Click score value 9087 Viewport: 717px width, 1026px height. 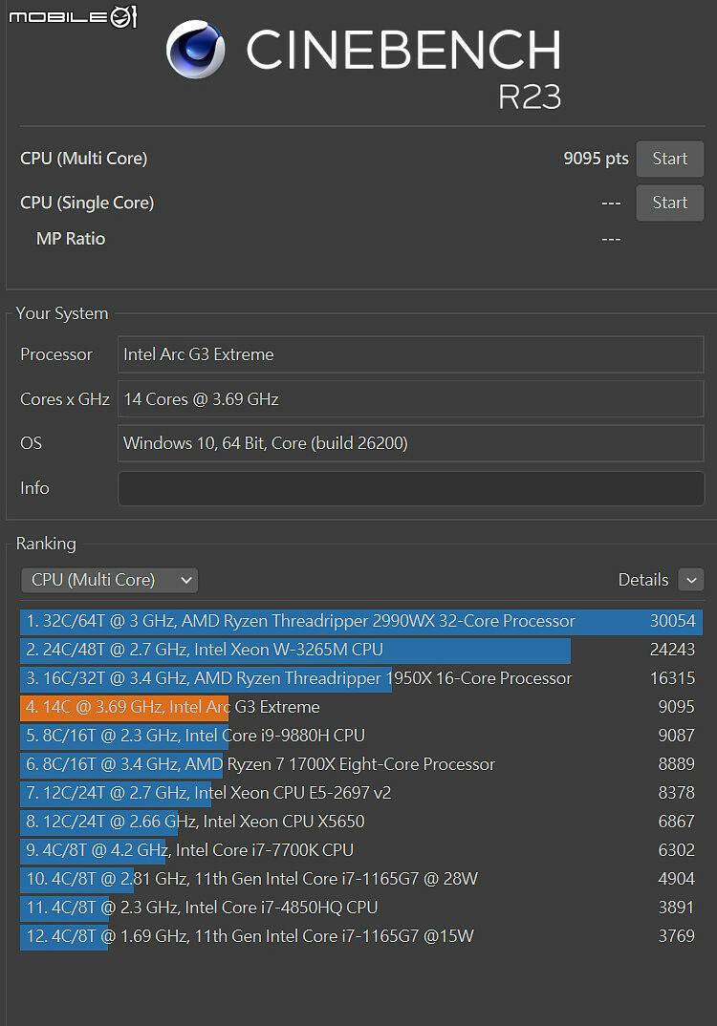pos(677,736)
